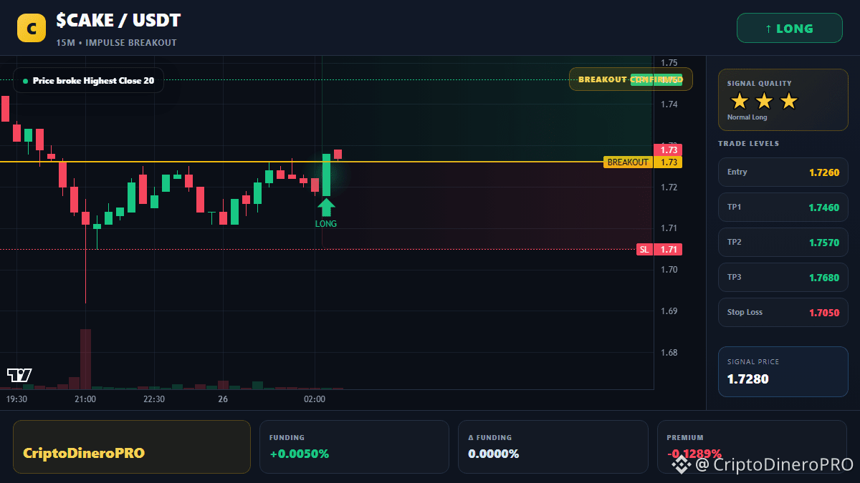Image resolution: width=860 pixels, height=483 pixels.
Task: Click the 1.74 price axis label
Action: click(x=669, y=104)
